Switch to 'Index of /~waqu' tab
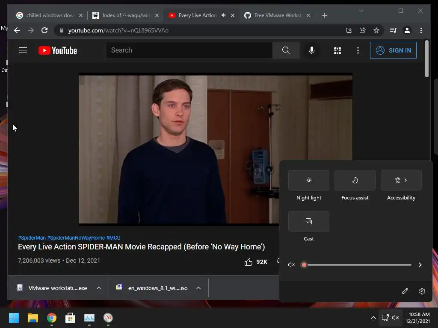The width and height of the screenshot is (438, 328). point(126,15)
